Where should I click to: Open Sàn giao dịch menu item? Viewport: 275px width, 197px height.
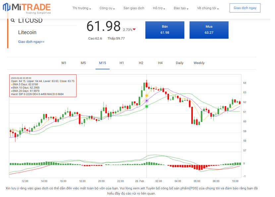[134, 8]
